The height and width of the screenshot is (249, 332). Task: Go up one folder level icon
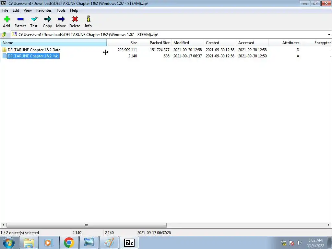[x=4, y=34]
